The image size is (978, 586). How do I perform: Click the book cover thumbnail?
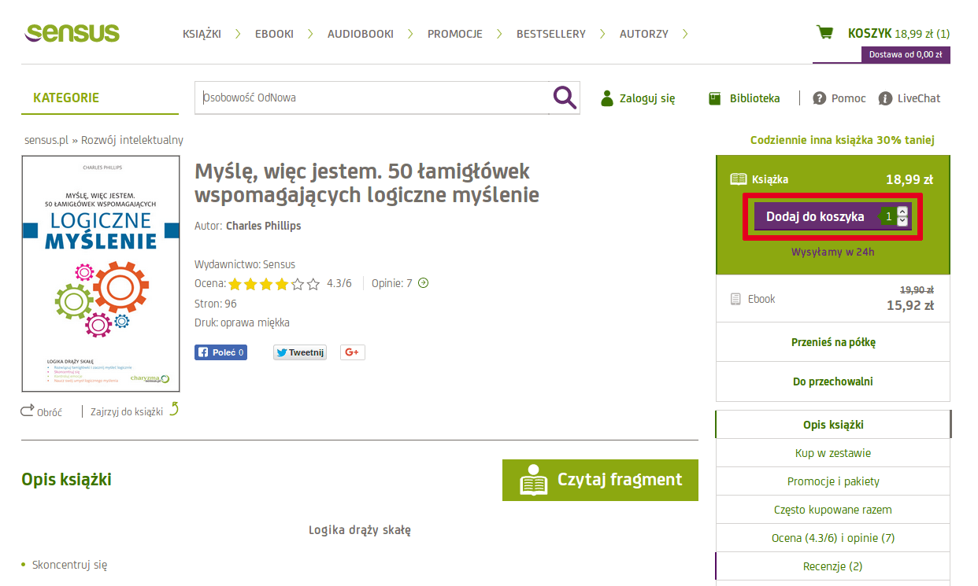101,274
